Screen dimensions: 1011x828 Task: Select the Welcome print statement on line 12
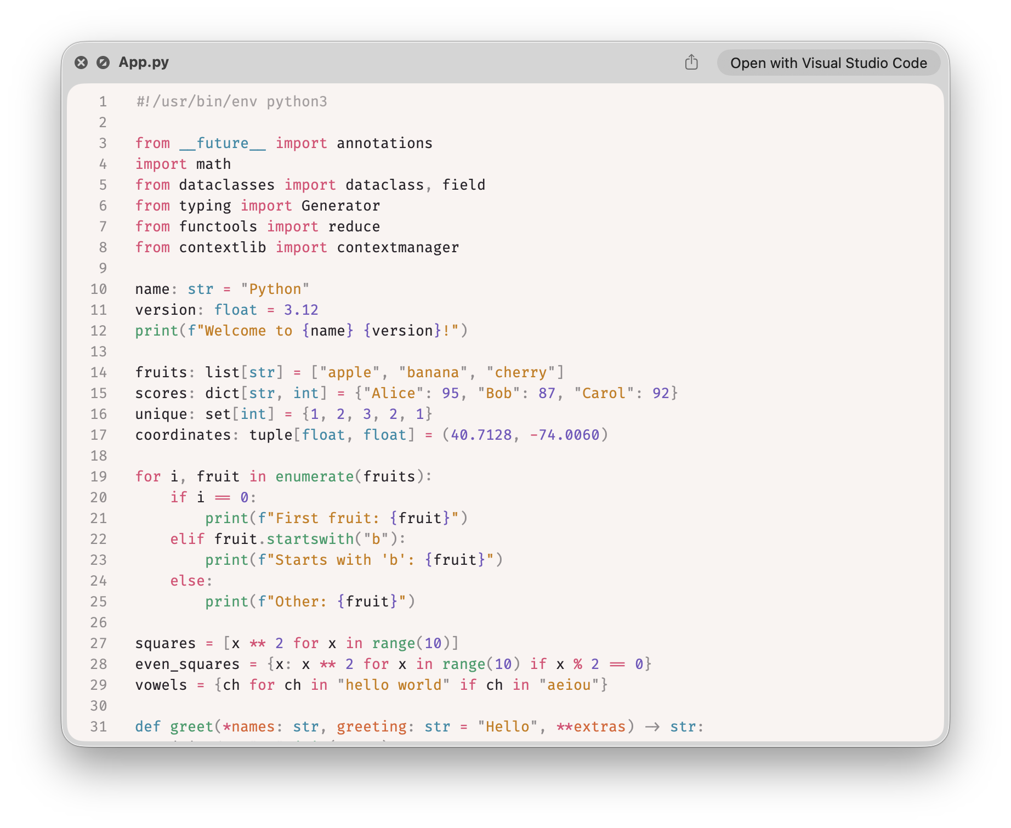pyautogui.click(x=301, y=330)
